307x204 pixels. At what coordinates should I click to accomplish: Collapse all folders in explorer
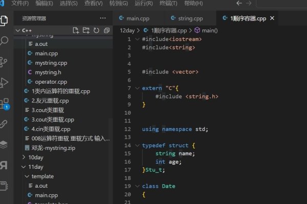coord(105,31)
